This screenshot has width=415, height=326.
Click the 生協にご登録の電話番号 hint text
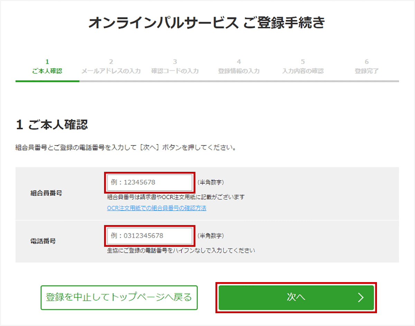[x=181, y=251]
